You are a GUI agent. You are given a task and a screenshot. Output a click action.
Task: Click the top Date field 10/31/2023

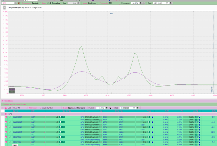pos(159,3)
